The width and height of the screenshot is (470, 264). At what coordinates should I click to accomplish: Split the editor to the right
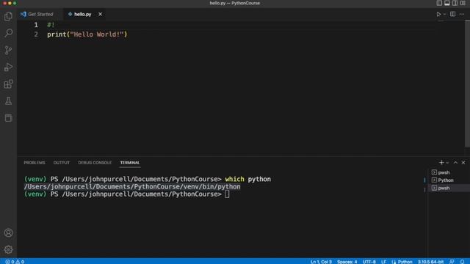[452, 14]
